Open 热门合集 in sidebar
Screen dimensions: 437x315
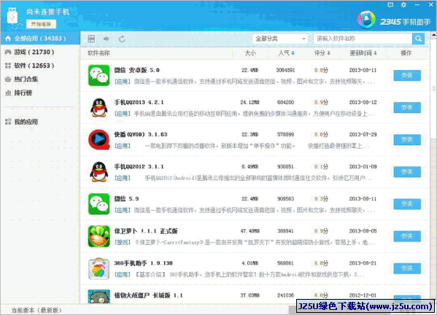coord(40,79)
